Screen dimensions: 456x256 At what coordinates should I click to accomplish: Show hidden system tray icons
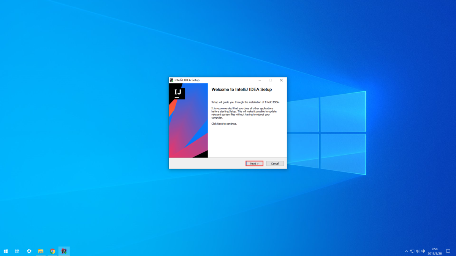(406, 251)
